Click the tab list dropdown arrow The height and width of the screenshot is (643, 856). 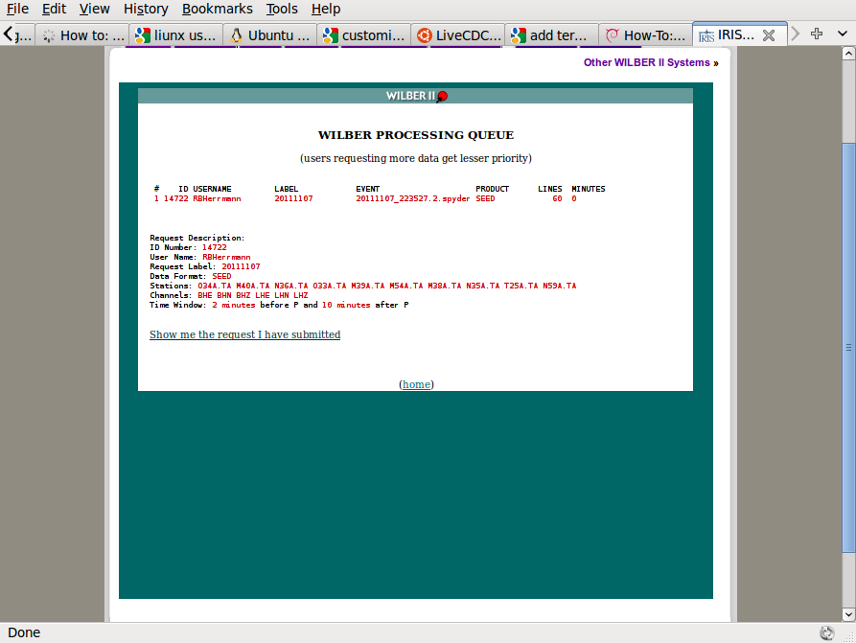click(x=842, y=34)
